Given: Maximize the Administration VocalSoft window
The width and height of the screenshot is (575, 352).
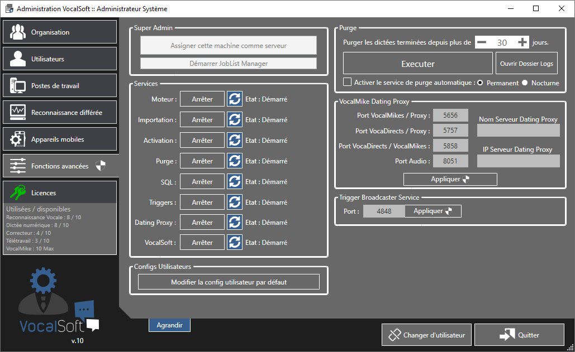Looking at the screenshot, I should 536,8.
